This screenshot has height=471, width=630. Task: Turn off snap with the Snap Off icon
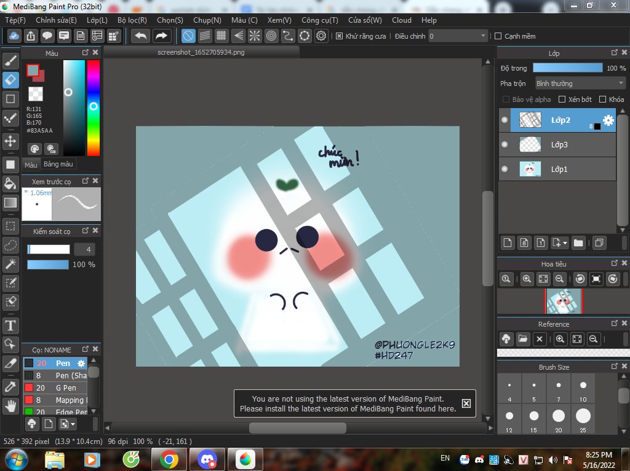coord(188,36)
